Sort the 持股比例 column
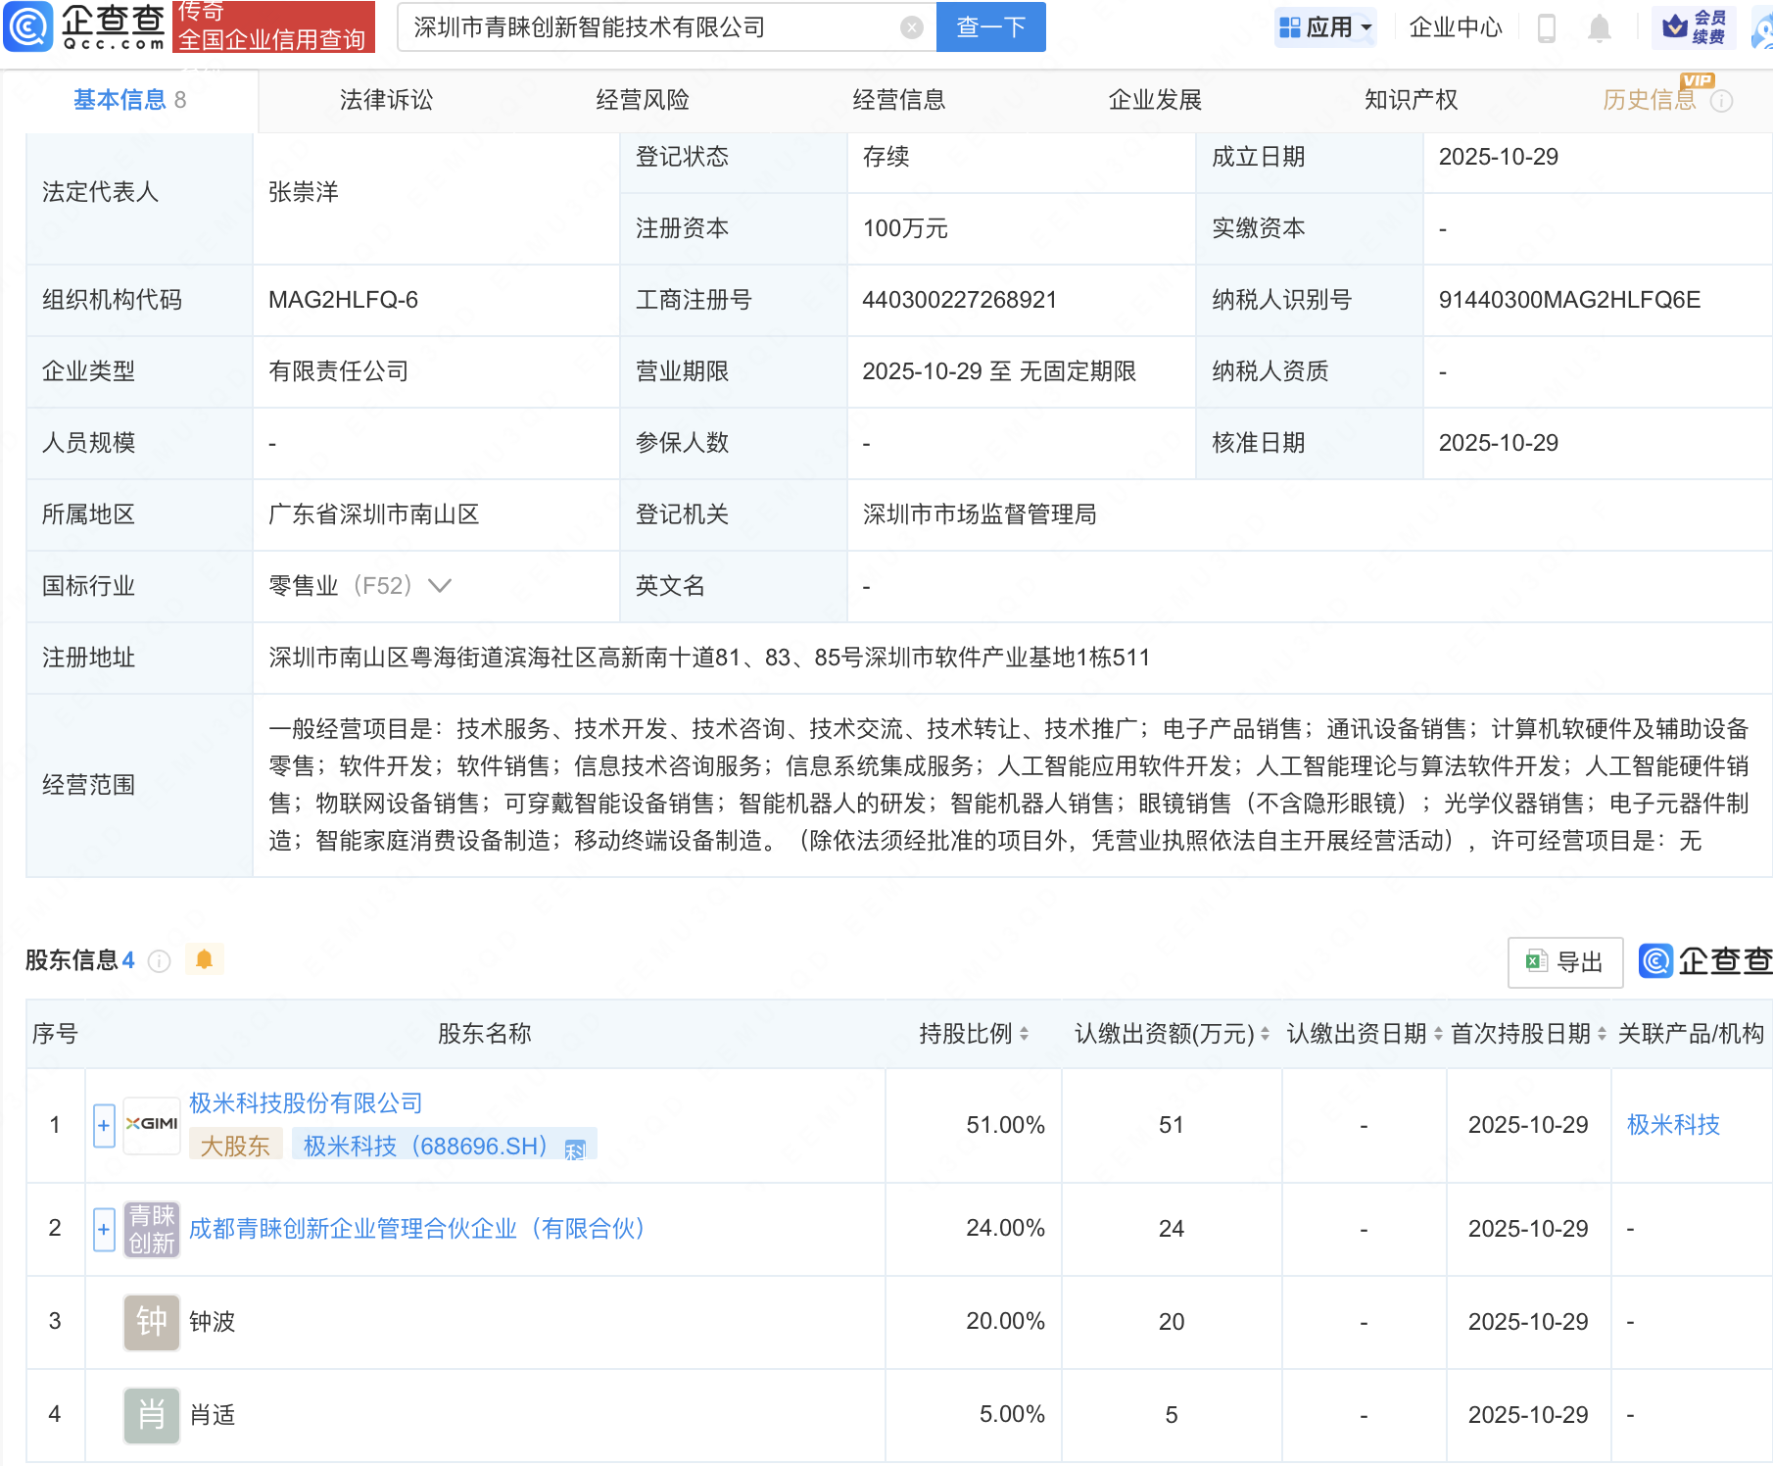The image size is (1773, 1466). pos(1023,1033)
